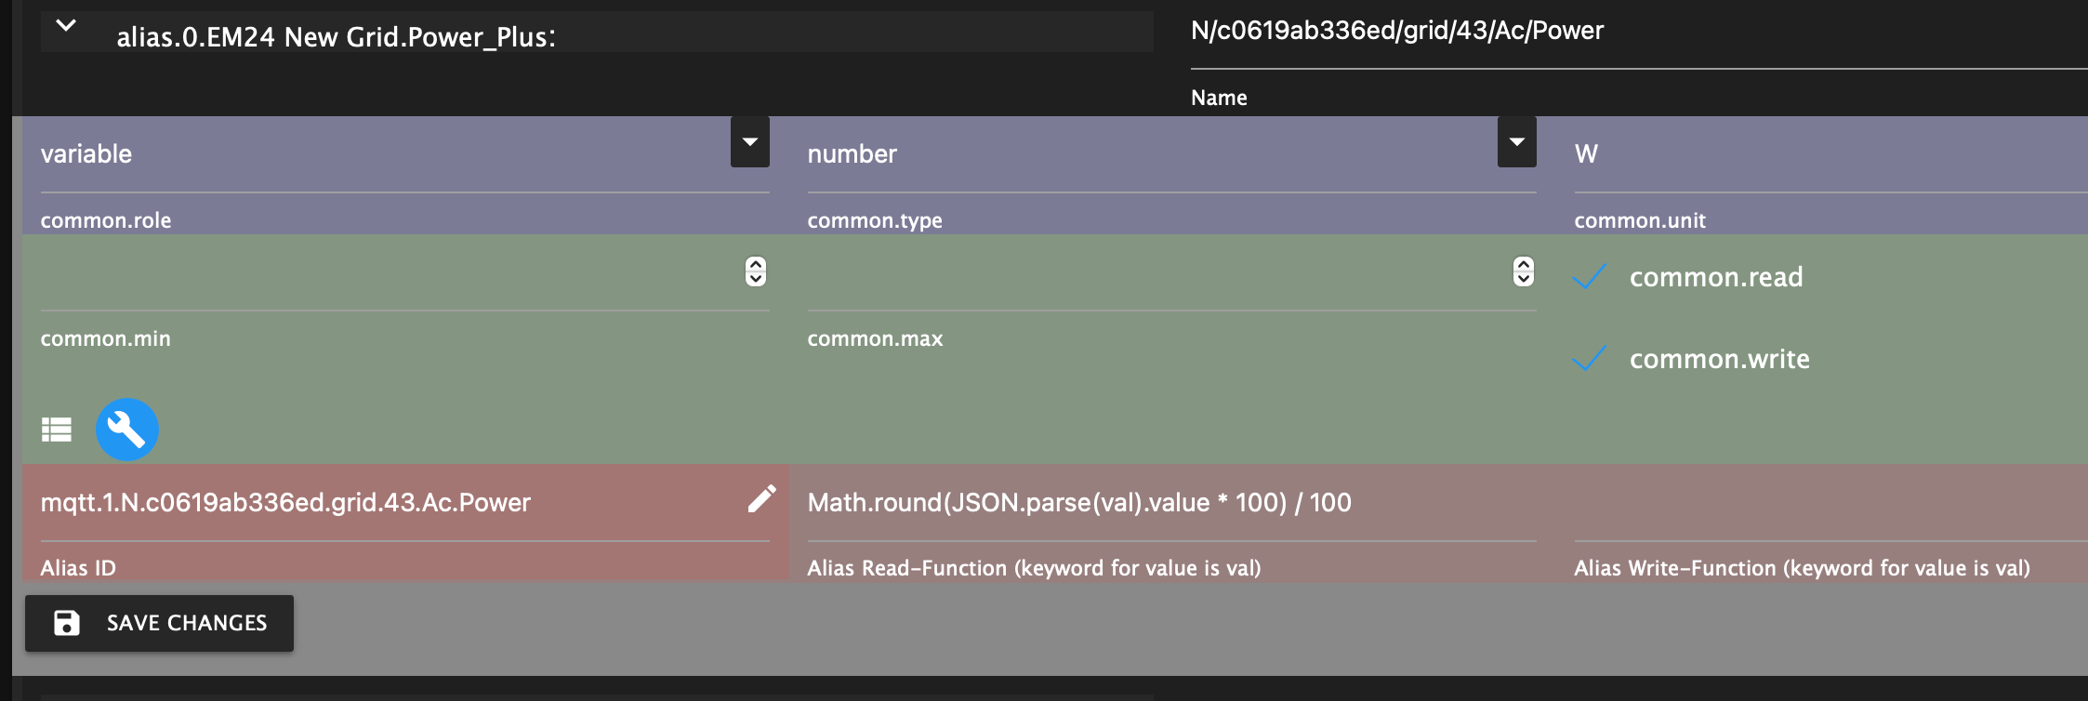
Task: Click the blue wrench settings icon
Action: pos(127,430)
